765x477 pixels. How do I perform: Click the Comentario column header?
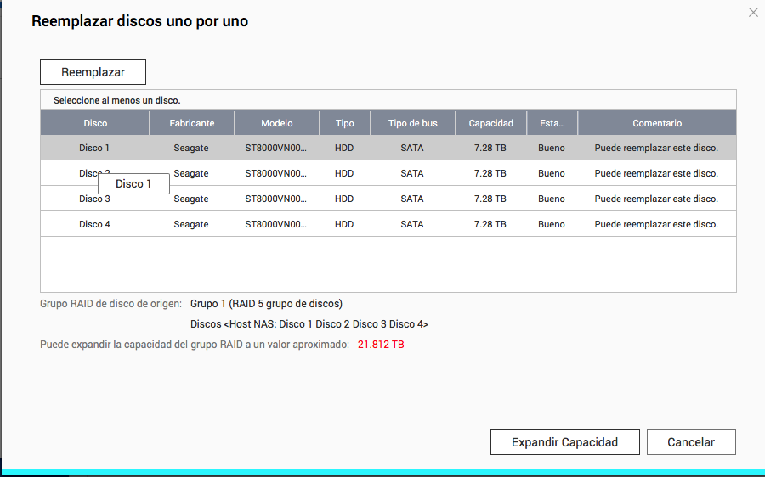coord(656,123)
